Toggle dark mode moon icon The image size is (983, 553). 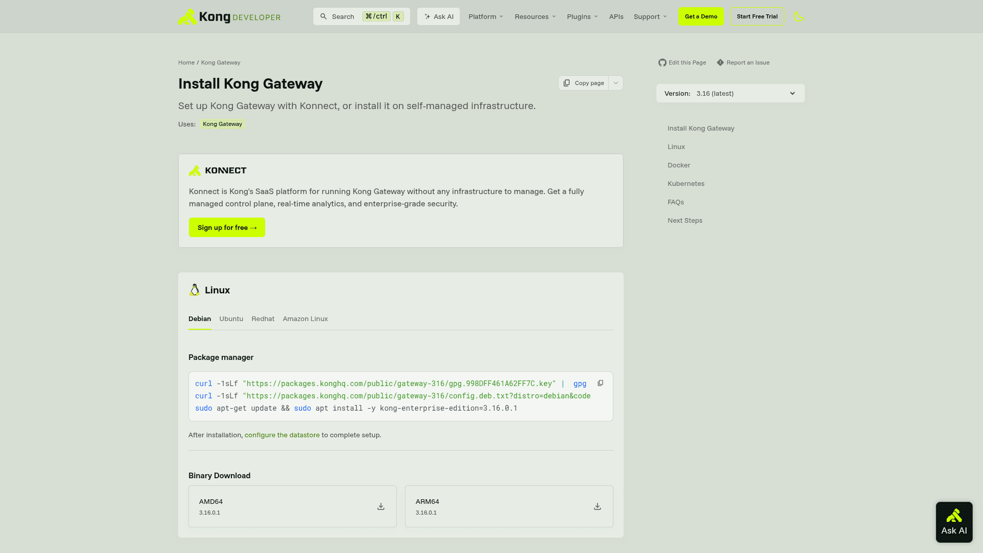[798, 16]
